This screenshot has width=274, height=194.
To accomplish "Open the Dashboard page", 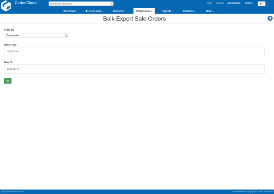I will click(69, 11).
